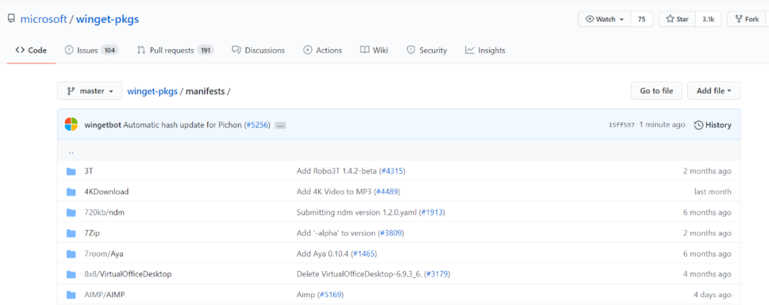Click the Discussions speech bubble icon
The image size is (769, 305).
click(236, 50)
